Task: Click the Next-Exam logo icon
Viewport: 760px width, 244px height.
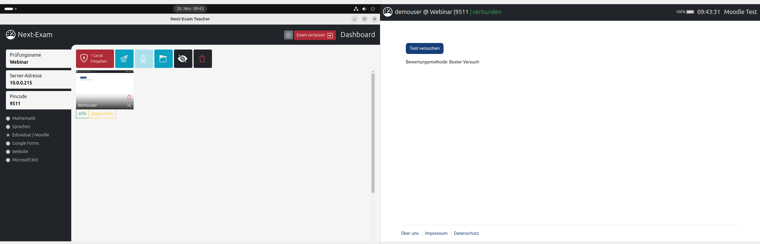Action: point(11,35)
